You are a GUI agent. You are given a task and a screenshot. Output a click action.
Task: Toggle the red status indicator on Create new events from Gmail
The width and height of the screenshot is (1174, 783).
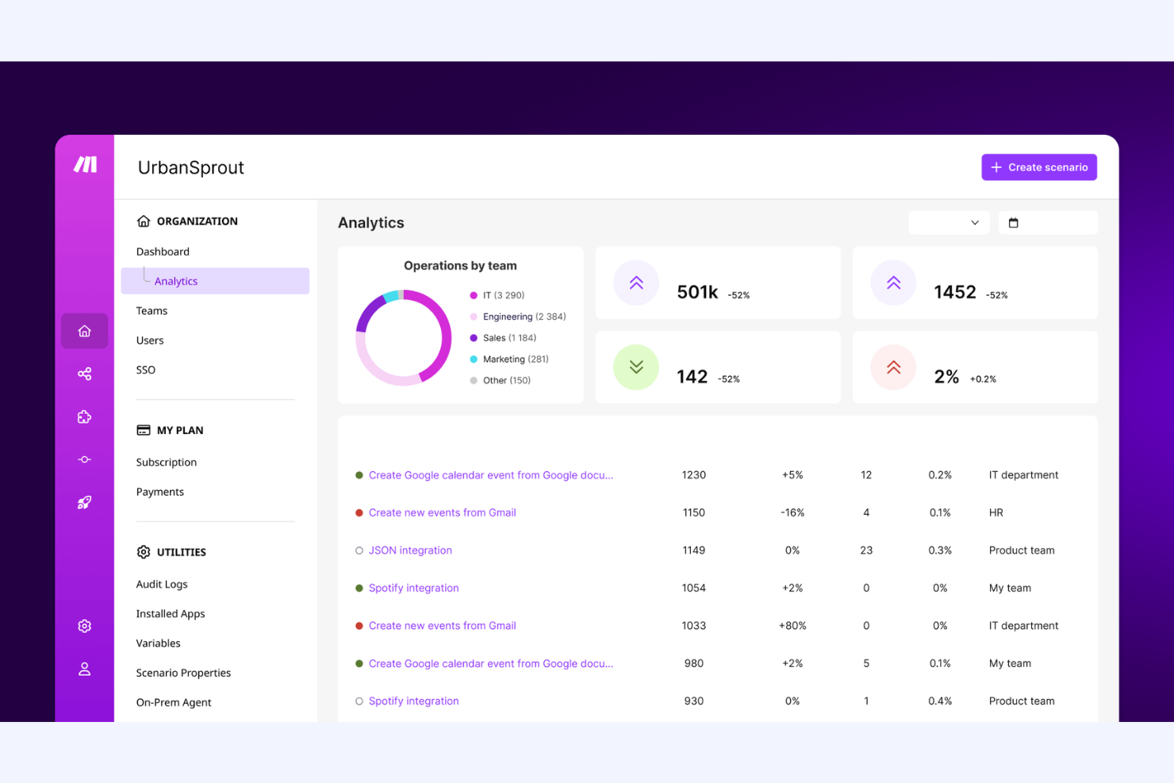point(359,512)
